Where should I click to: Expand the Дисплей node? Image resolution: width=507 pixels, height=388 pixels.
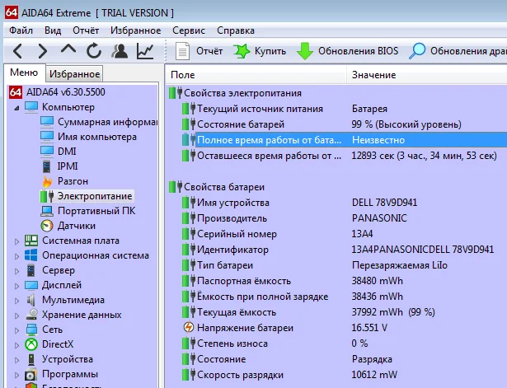click(16, 286)
